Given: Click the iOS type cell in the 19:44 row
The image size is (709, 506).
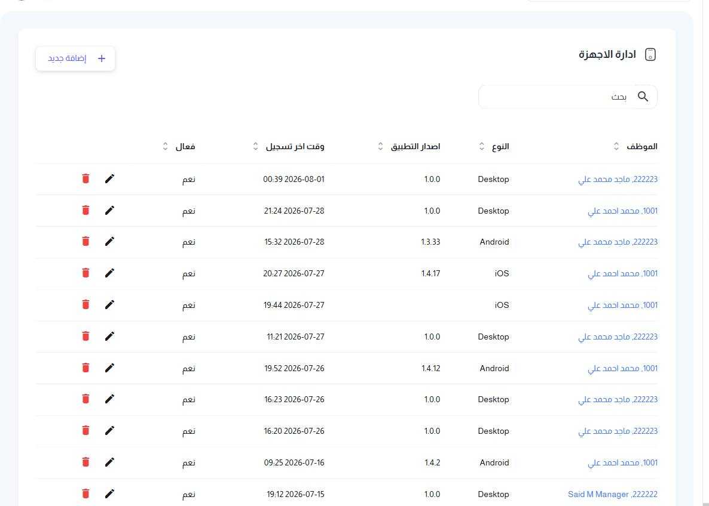Looking at the screenshot, I should (502, 305).
